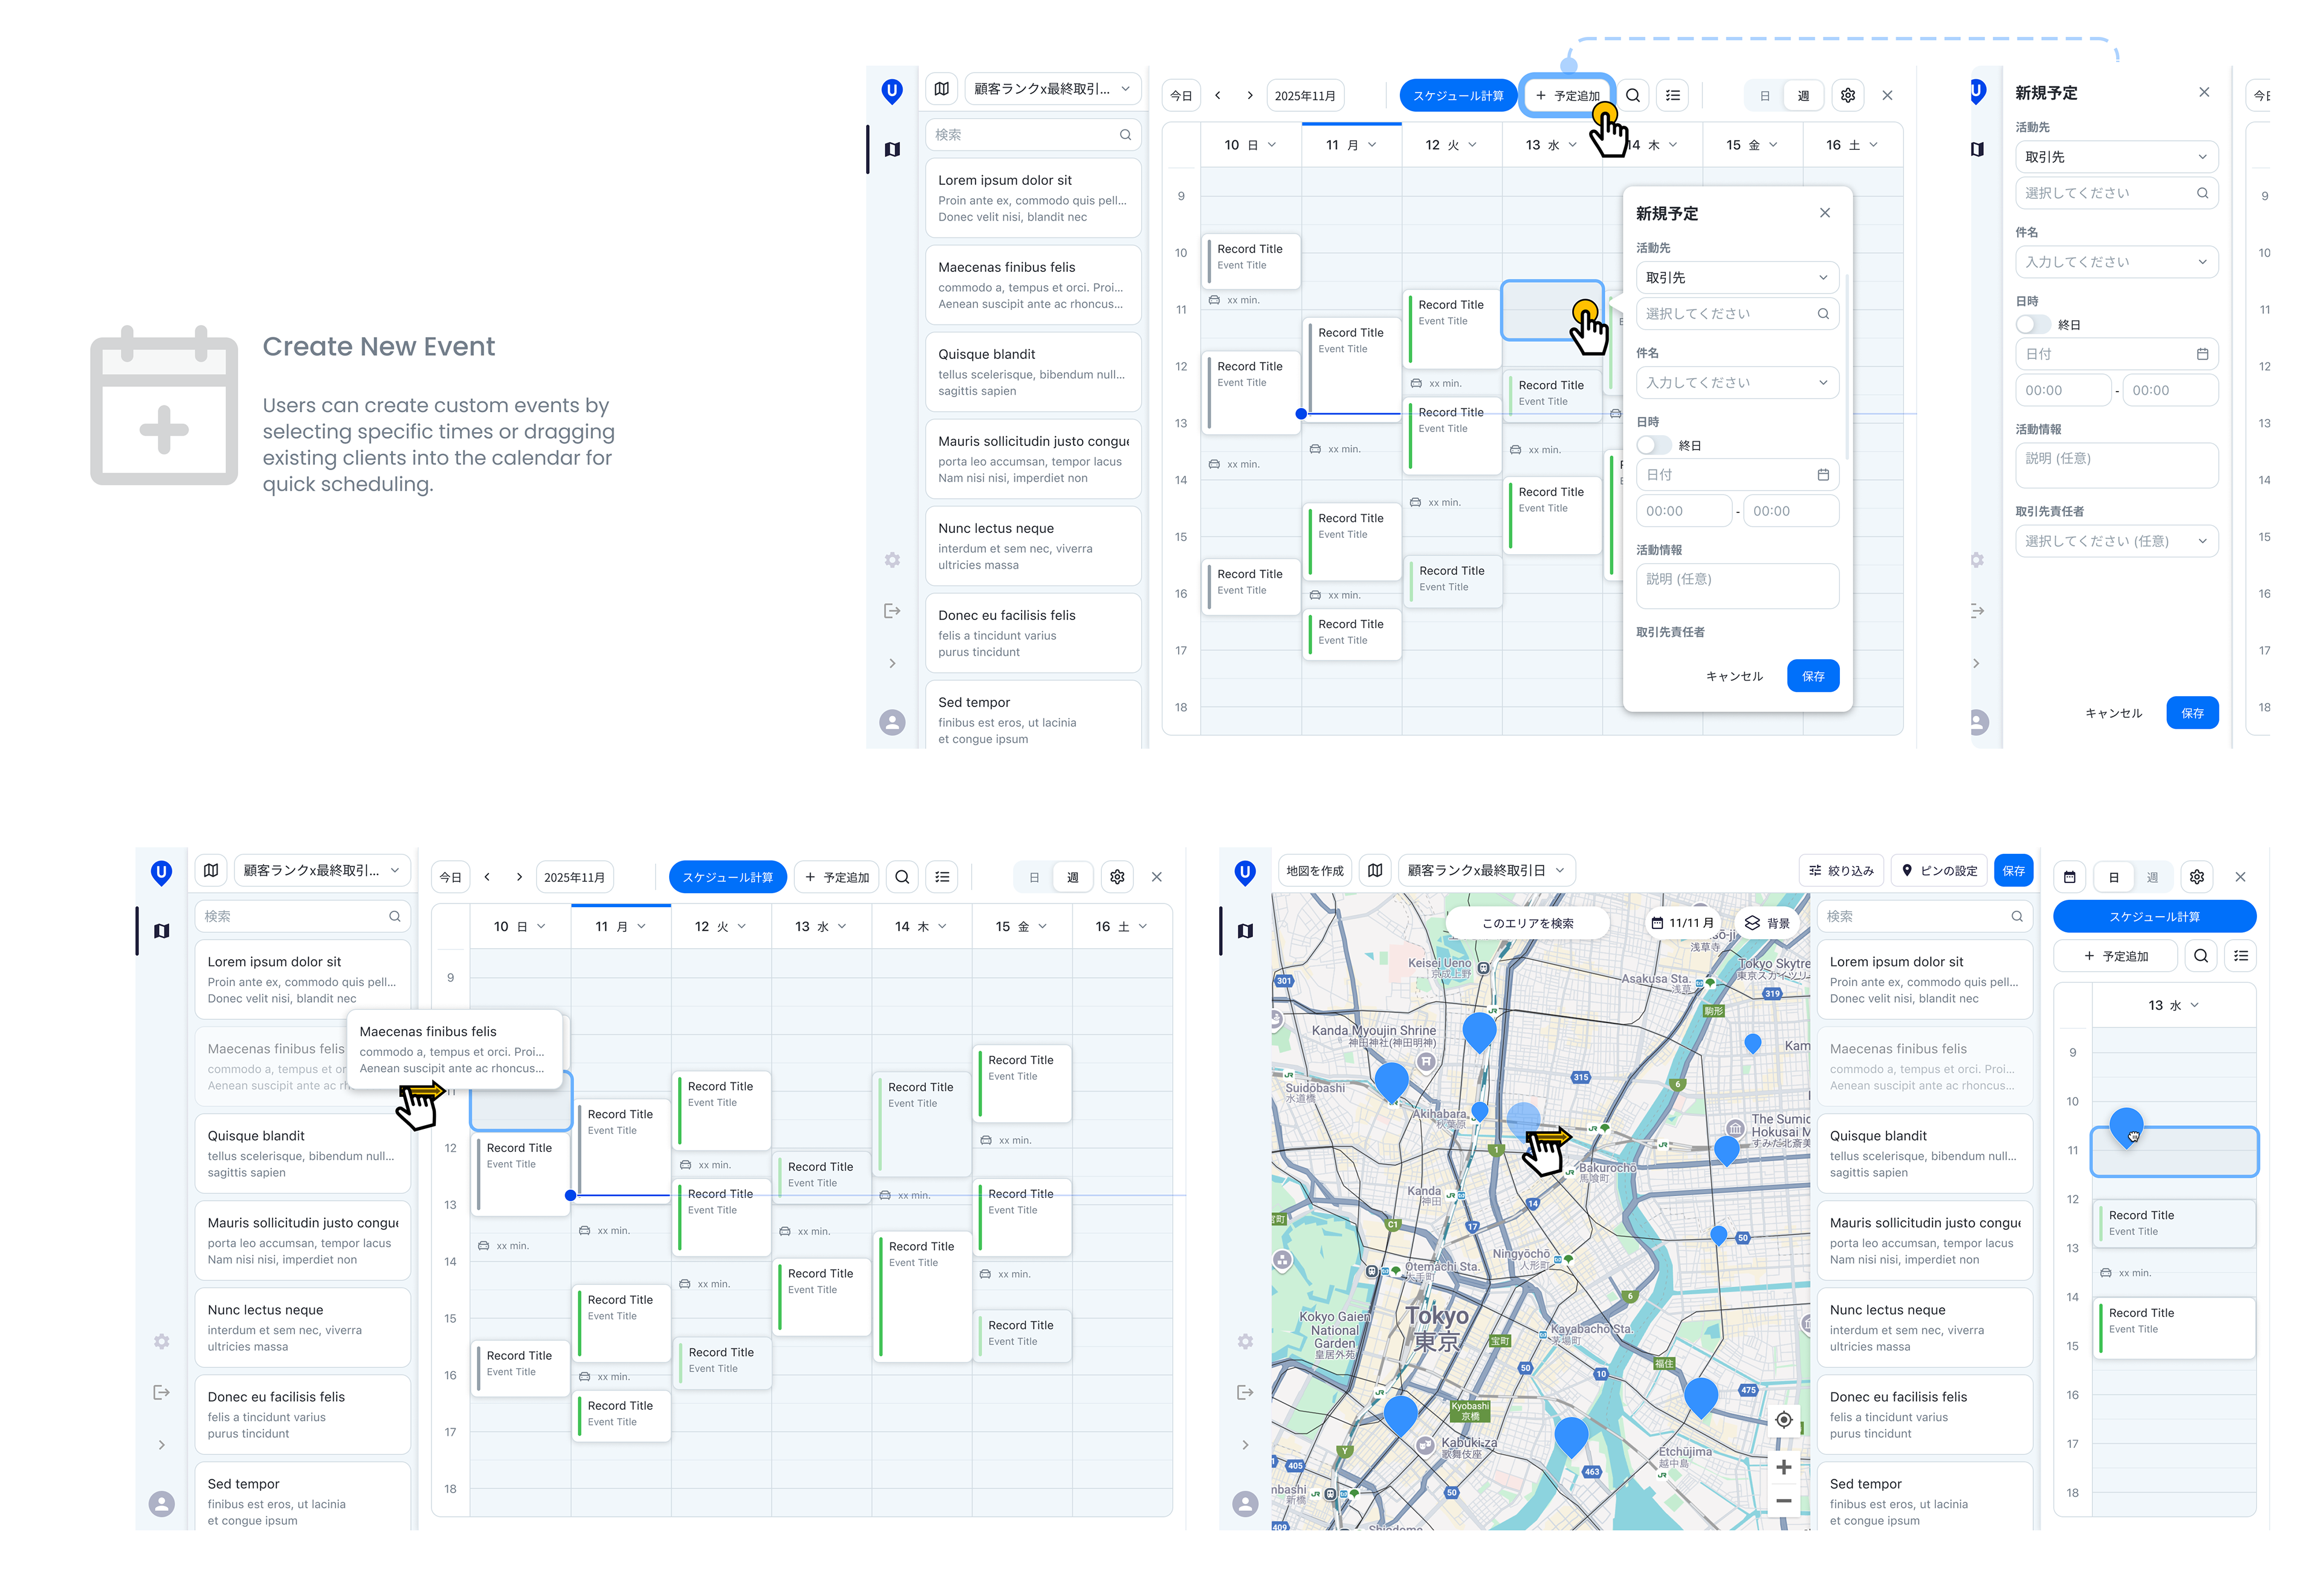The image size is (2321, 1596).
Task: Click the locate-me icon on the Tokyo map
Action: (x=1783, y=1419)
